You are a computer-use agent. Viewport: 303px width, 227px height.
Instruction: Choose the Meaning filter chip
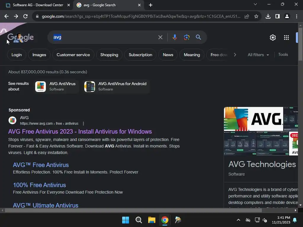click(x=192, y=55)
